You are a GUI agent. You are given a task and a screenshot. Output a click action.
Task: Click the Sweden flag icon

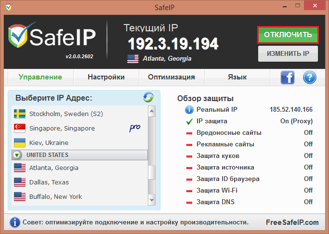click(20, 114)
